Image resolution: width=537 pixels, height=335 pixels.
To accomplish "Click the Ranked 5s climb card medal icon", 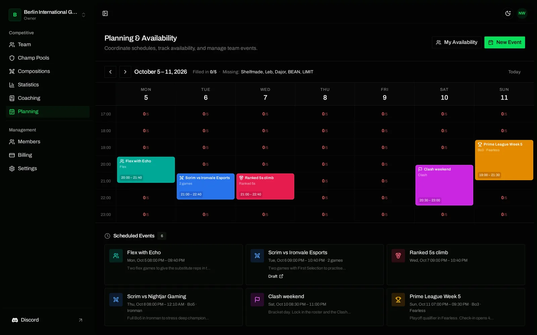I will click(398, 256).
